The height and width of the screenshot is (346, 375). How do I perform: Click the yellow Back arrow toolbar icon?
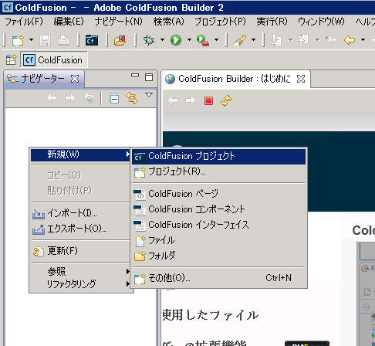[x=350, y=40]
